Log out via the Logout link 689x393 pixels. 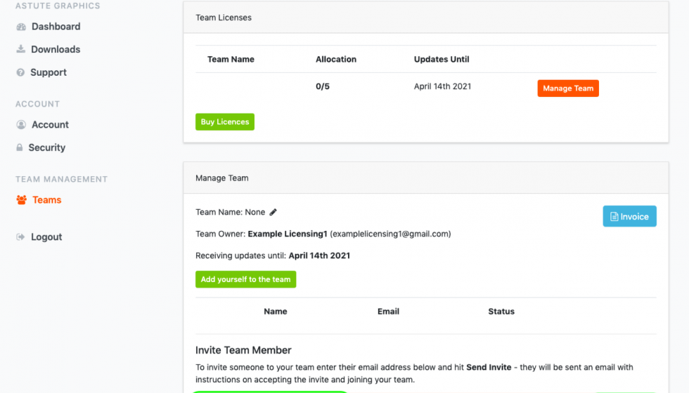point(46,237)
